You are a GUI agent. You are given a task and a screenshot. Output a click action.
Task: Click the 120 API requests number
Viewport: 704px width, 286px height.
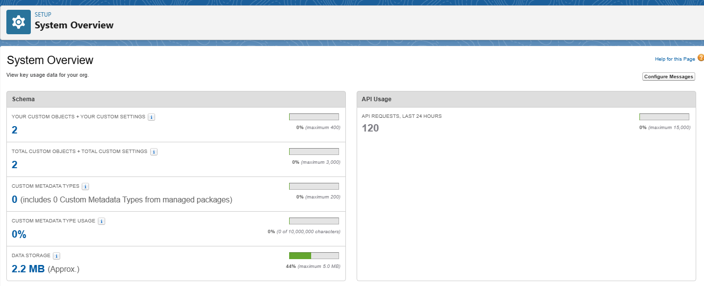(370, 129)
